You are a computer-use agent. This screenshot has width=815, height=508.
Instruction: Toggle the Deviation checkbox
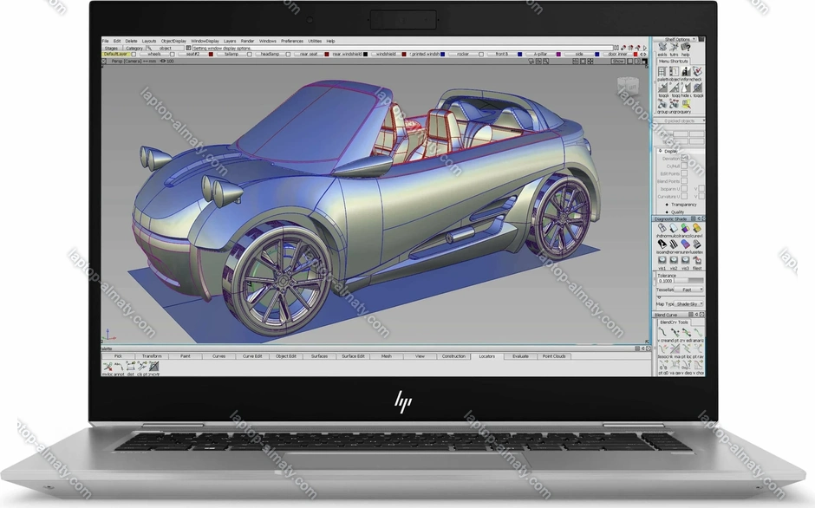pyautogui.click(x=684, y=159)
